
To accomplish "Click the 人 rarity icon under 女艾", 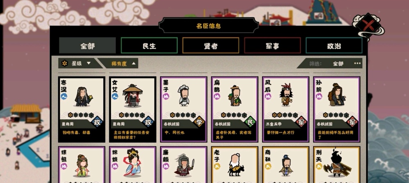I will (115, 96).
